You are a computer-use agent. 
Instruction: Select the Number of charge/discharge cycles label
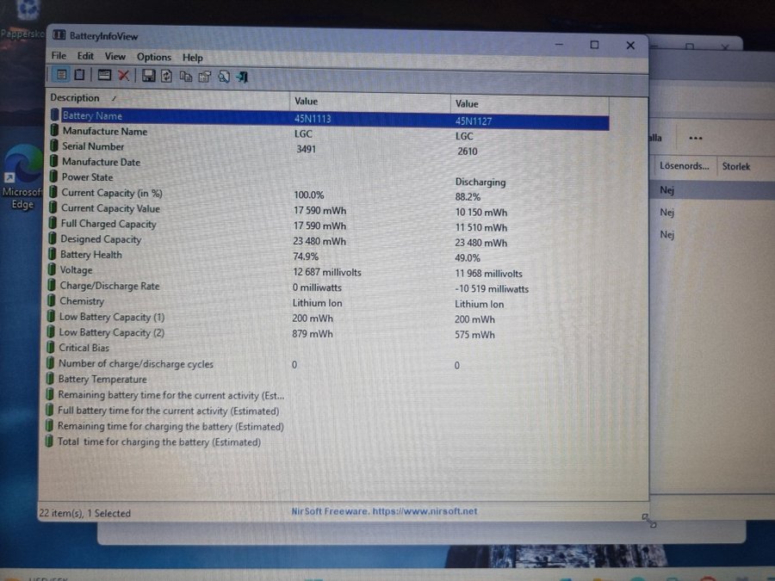coord(135,363)
